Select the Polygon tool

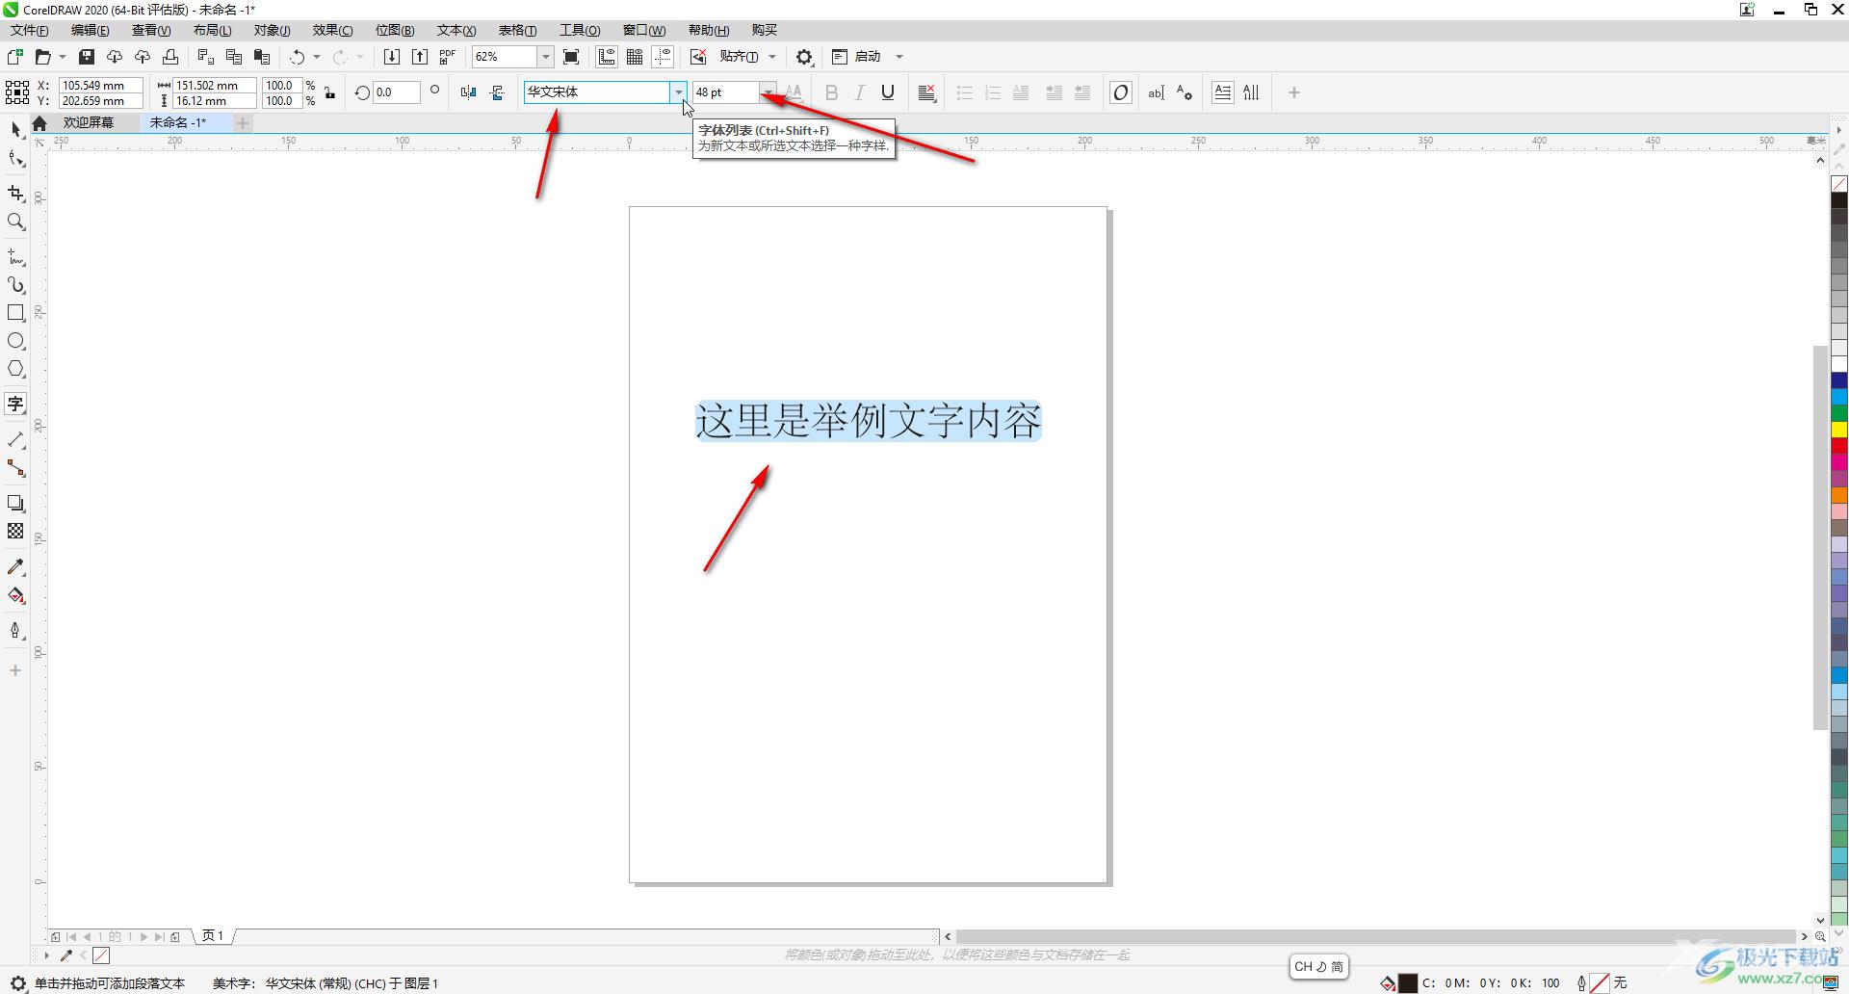(15, 370)
